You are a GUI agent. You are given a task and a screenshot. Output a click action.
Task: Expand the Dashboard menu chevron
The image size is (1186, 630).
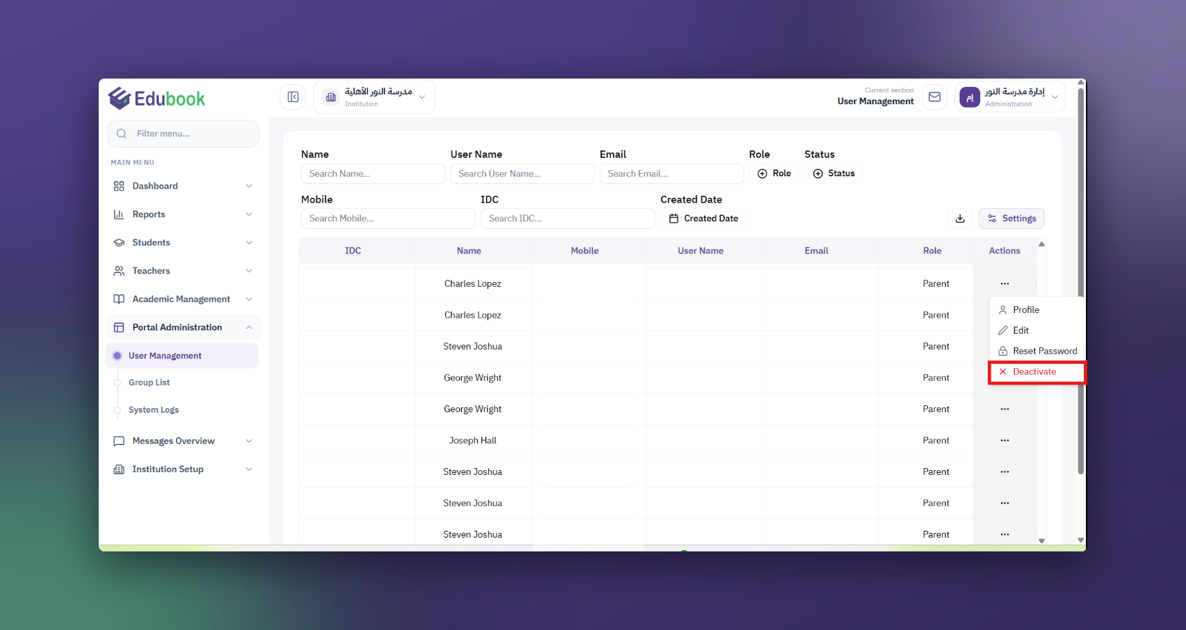pos(249,186)
